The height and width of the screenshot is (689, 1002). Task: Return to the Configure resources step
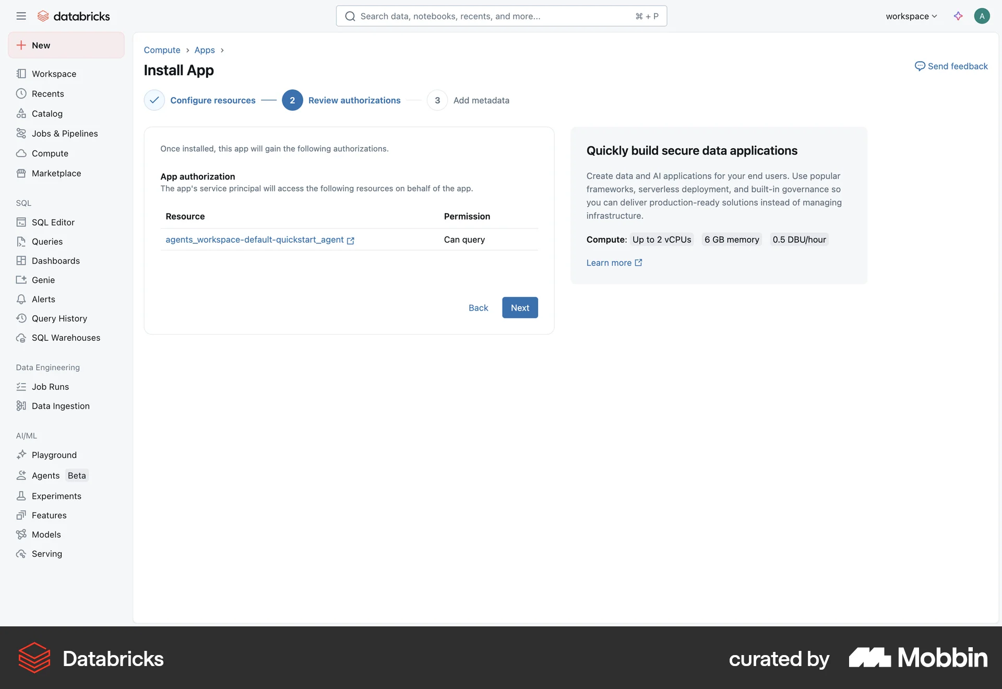(x=212, y=100)
